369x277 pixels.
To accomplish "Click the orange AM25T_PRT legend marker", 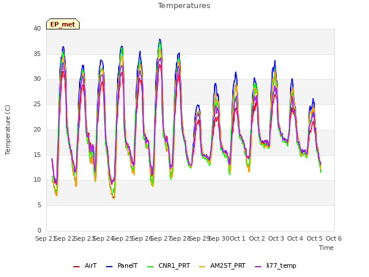I will point(202,267).
